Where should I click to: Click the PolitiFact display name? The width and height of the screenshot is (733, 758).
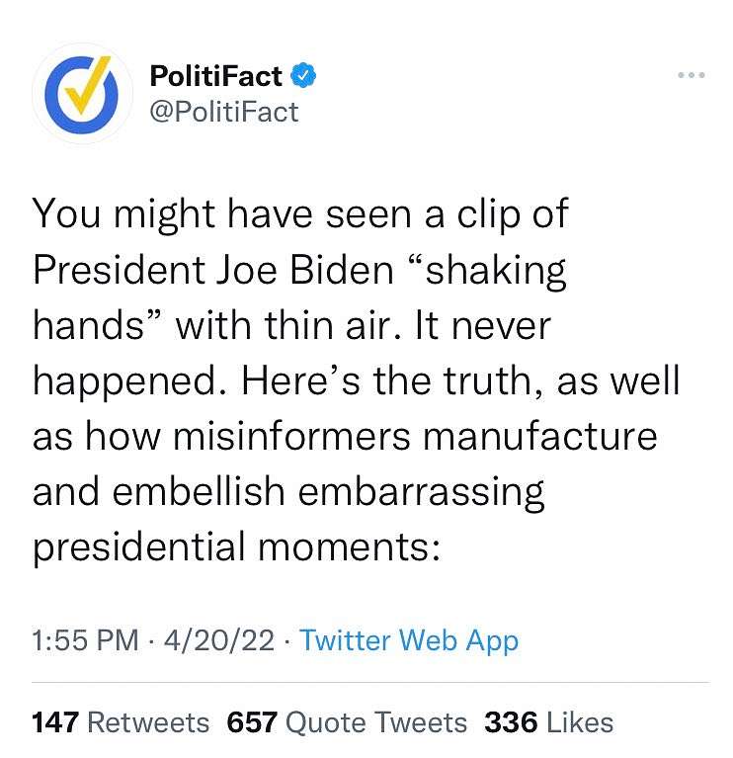[216, 76]
